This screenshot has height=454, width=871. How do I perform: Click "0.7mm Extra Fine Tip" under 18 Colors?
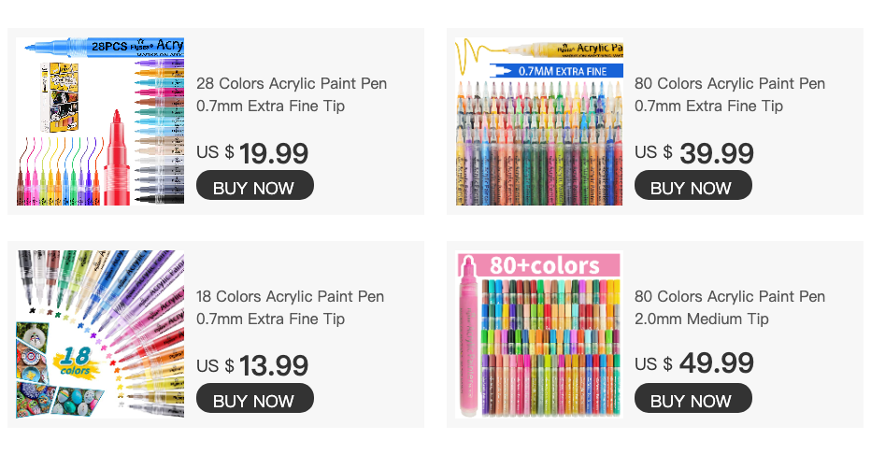pyautogui.click(x=270, y=319)
